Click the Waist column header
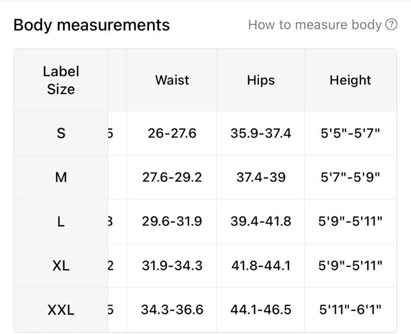 pos(172,80)
